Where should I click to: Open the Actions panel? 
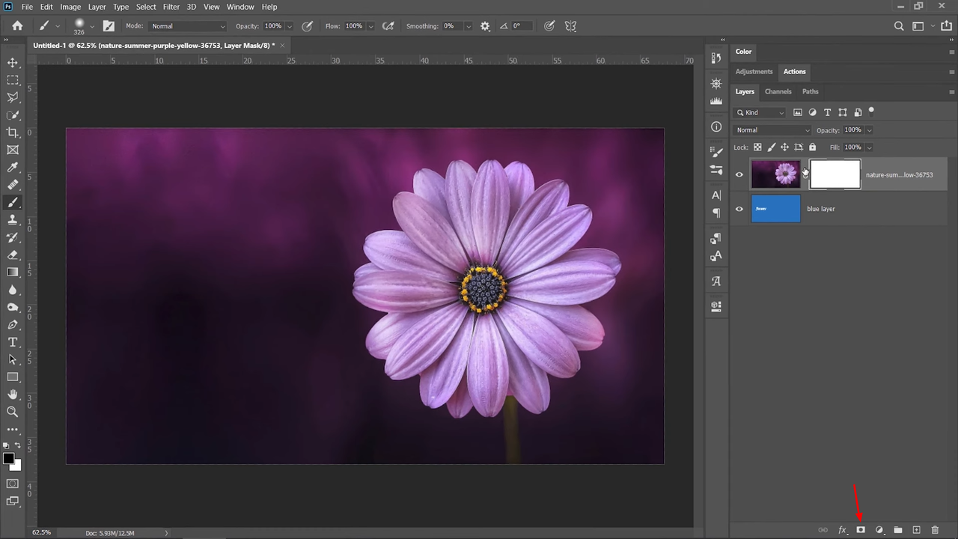(x=794, y=71)
